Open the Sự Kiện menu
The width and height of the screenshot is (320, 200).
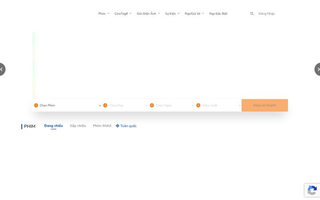[172, 14]
